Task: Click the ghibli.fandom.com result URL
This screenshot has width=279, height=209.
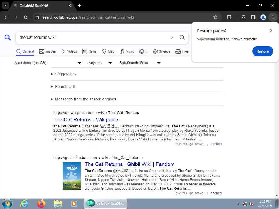Action: click(98, 158)
